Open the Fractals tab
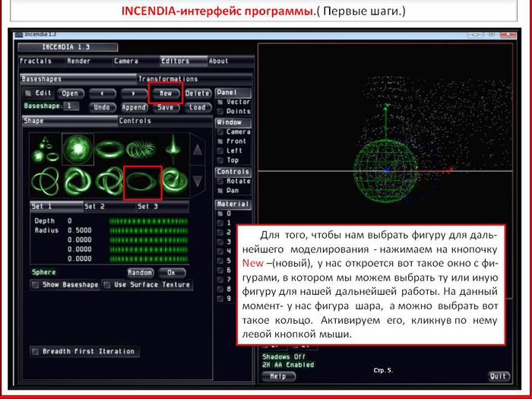Screen dimensions: 532x399 tap(41, 61)
